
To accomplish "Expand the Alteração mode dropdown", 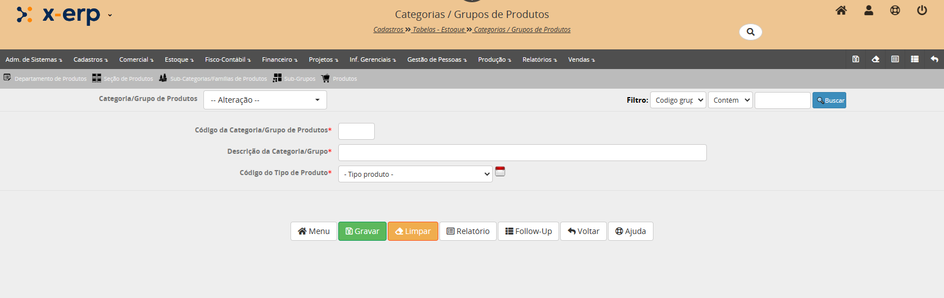I will click(x=265, y=100).
